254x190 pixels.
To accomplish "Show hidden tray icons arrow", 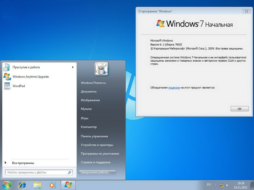I will point(216,185).
